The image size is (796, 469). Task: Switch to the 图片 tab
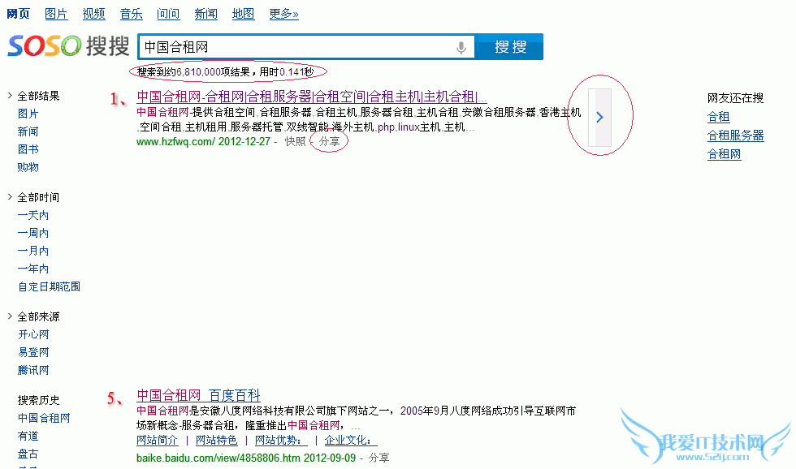click(x=56, y=14)
